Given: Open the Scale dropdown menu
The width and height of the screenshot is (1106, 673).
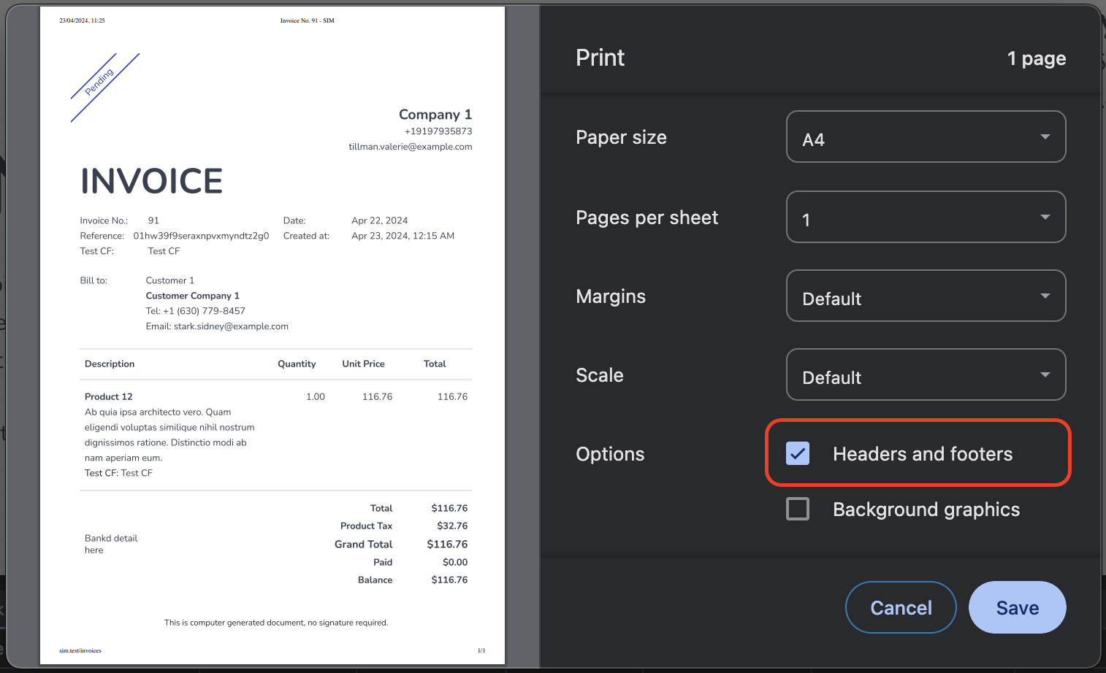Looking at the screenshot, I should [x=926, y=374].
